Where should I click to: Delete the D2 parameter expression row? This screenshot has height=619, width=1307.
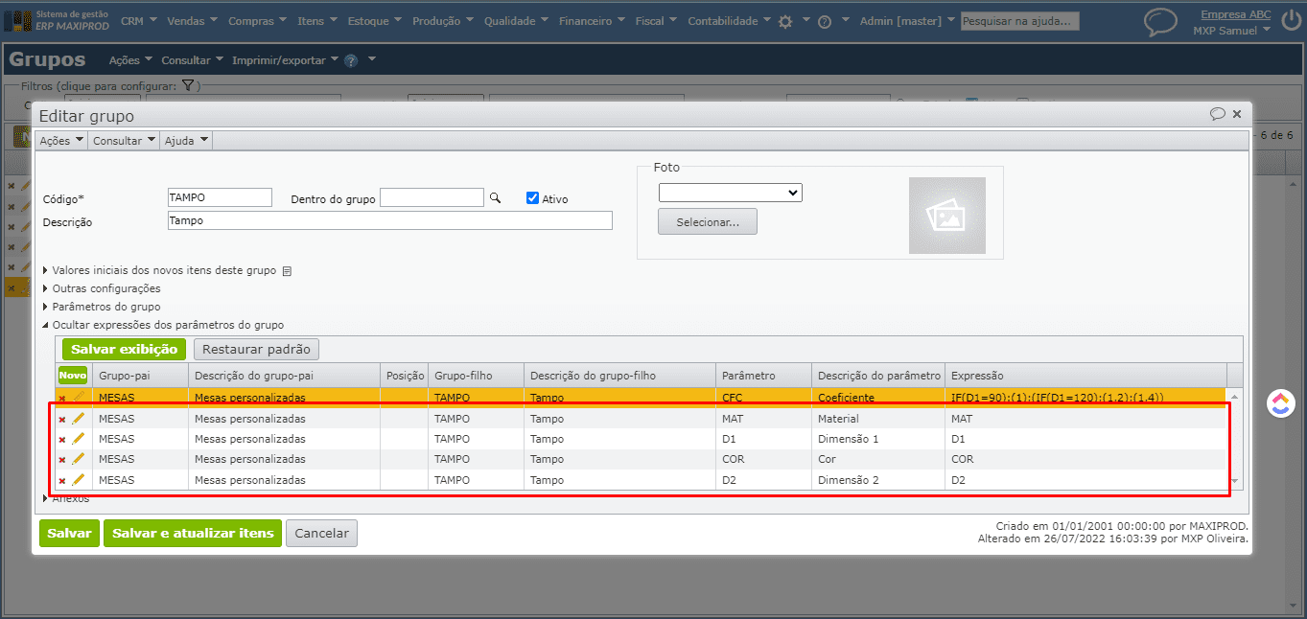click(x=62, y=481)
